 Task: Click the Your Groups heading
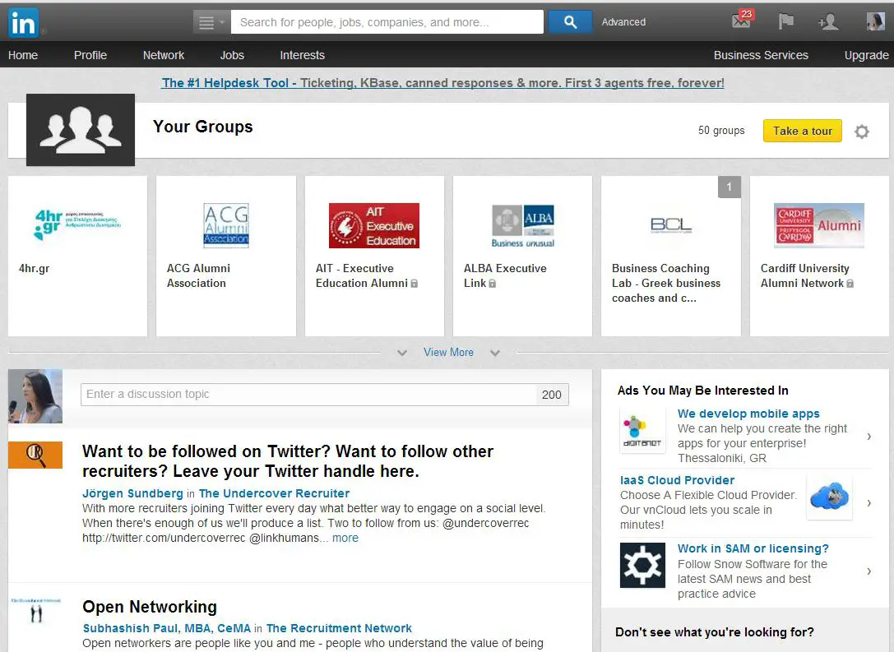coord(203,127)
